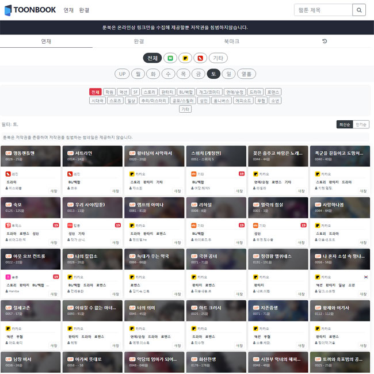The image size is (374, 374).
Task: Open the 완결 main tab
Action: click(x=139, y=41)
